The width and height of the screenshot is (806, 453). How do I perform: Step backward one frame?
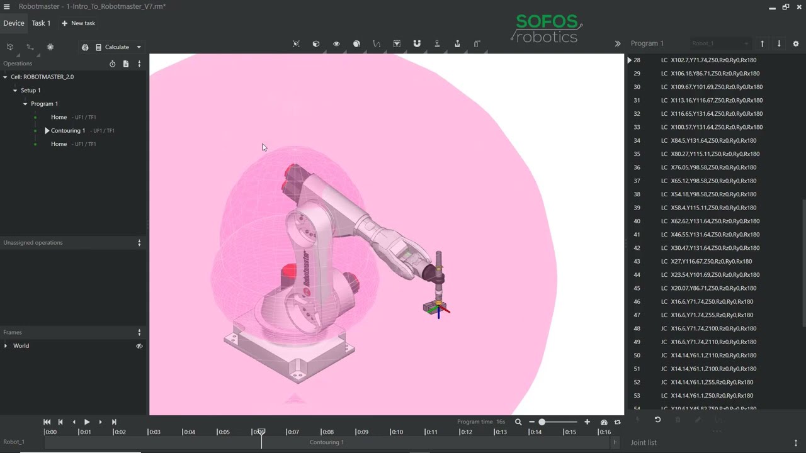click(74, 422)
